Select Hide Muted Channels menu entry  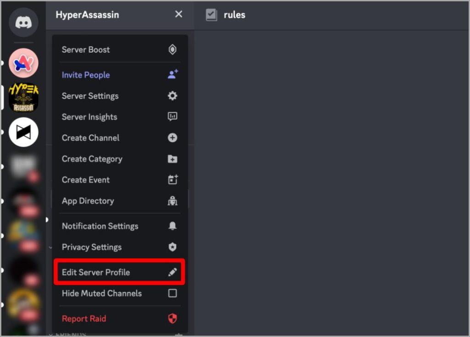(120, 293)
